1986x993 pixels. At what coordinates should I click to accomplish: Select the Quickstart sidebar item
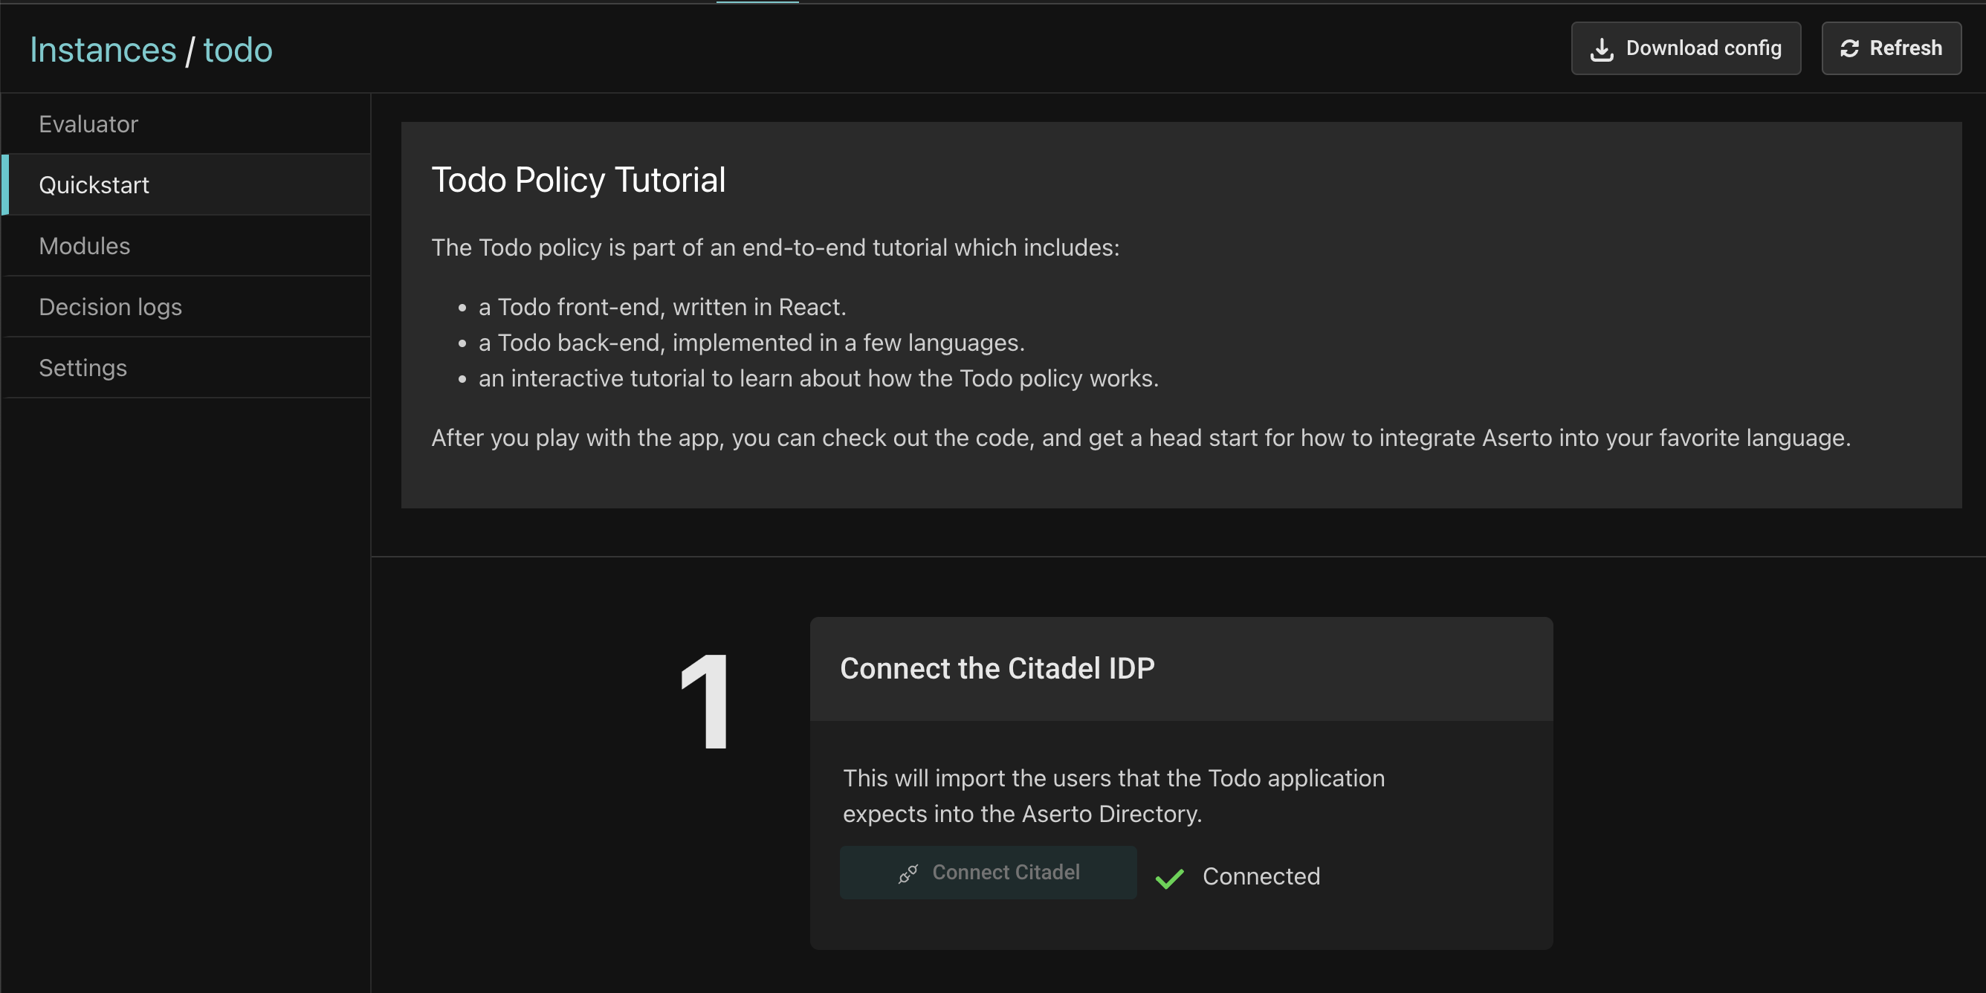pyautogui.click(x=94, y=185)
